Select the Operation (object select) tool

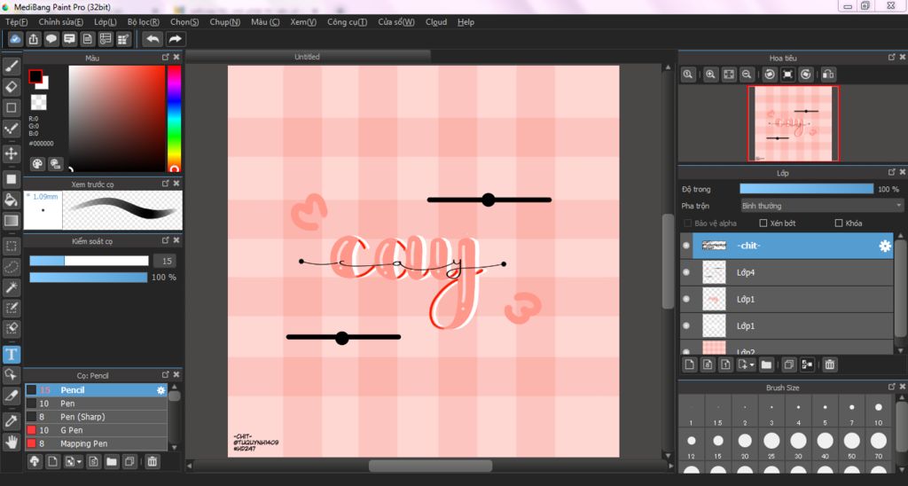(x=11, y=375)
